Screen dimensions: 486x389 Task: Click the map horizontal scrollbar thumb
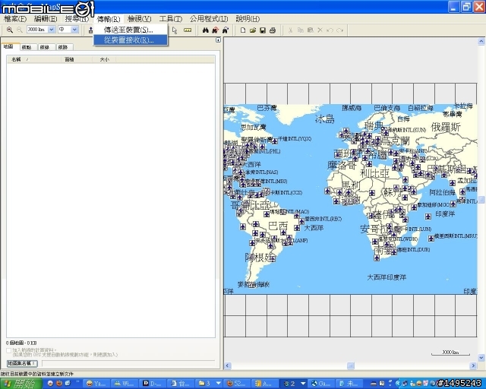click(x=350, y=365)
